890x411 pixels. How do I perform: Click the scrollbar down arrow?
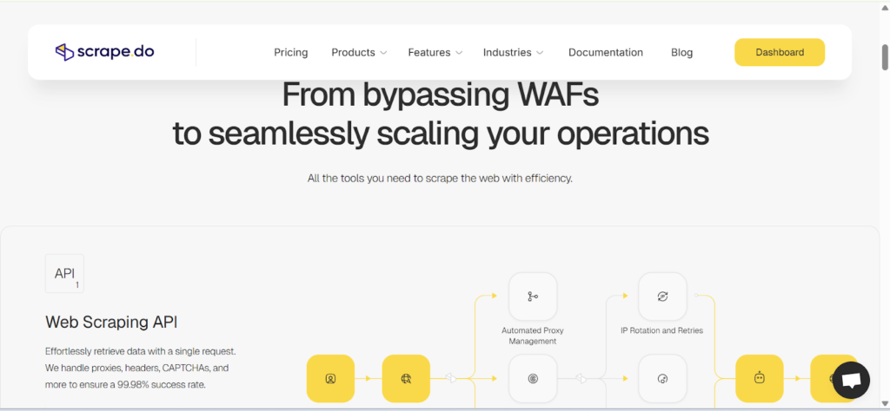(884, 404)
